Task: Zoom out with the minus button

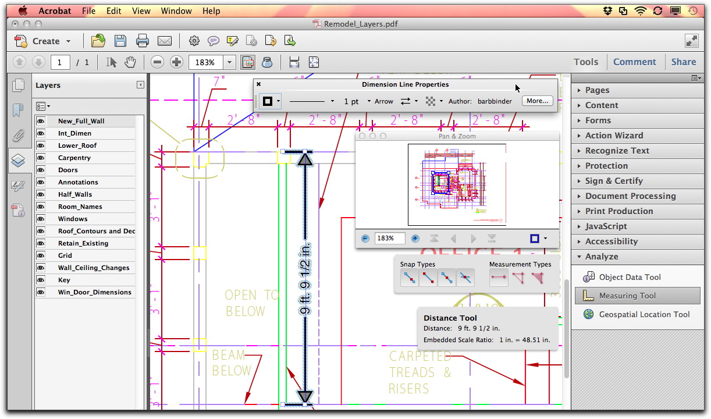Action: pos(157,62)
